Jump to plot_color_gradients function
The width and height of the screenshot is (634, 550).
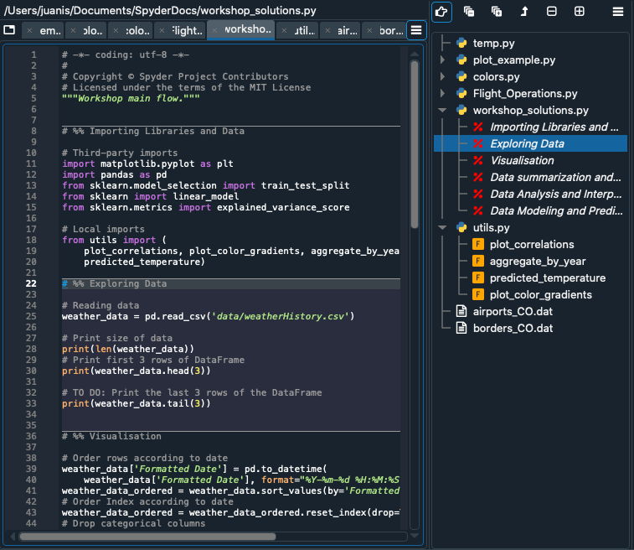tap(540, 295)
